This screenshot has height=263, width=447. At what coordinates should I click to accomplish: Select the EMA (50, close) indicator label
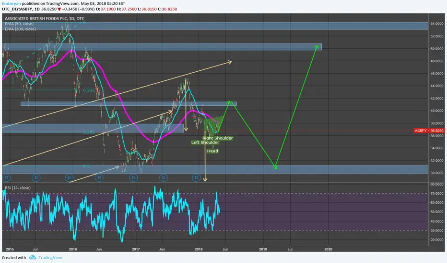click(19, 24)
